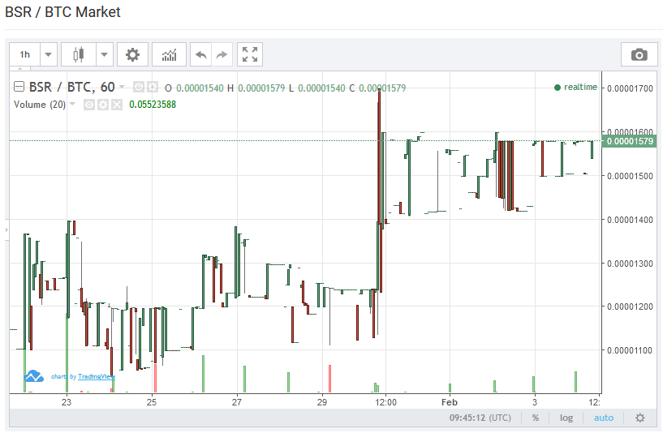This screenshot has height=433, width=663.
Task: Remove the Volume indicator
Action: 117,105
